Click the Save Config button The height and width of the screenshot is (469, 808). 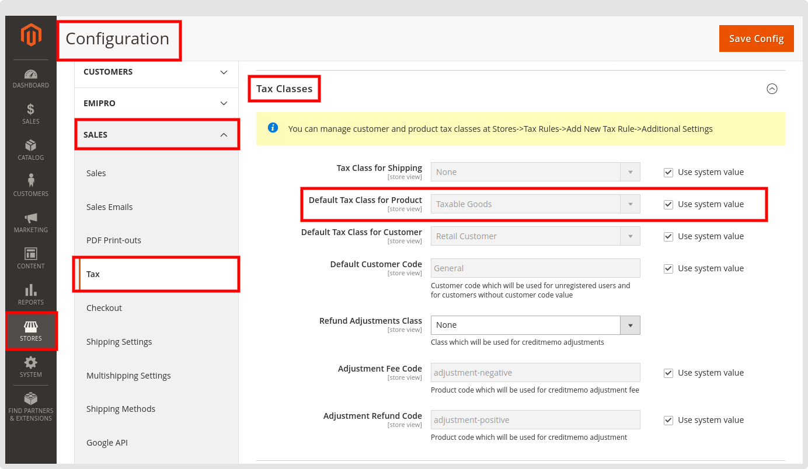(756, 38)
